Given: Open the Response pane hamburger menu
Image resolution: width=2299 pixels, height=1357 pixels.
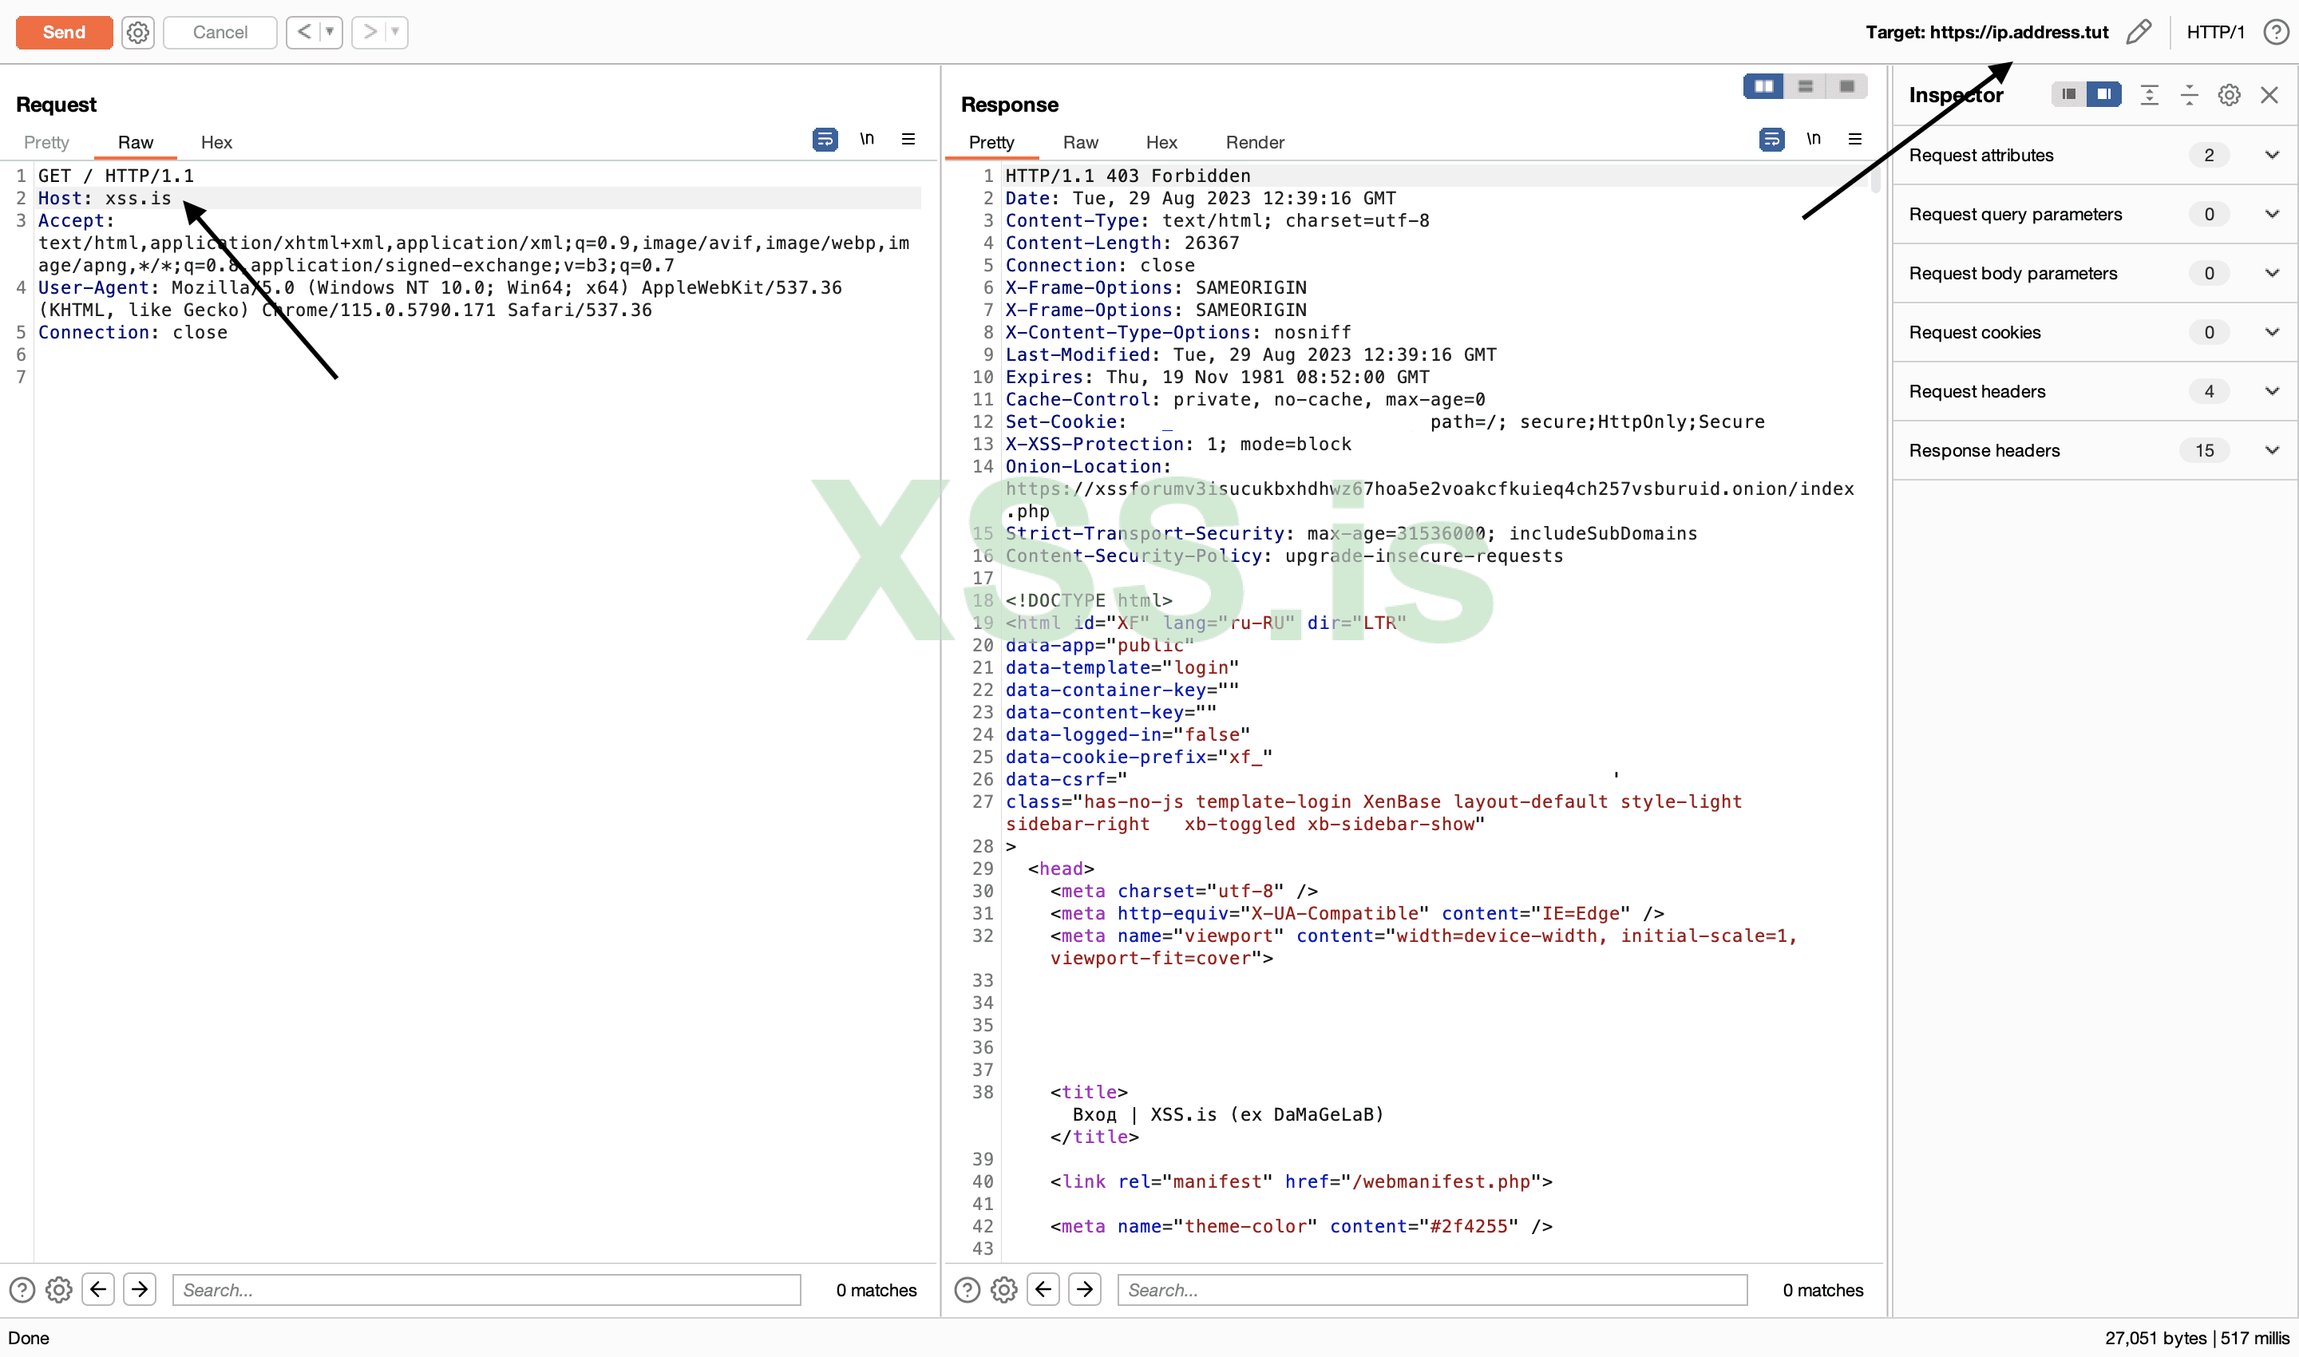Looking at the screenshot, I should [1854, 140].
